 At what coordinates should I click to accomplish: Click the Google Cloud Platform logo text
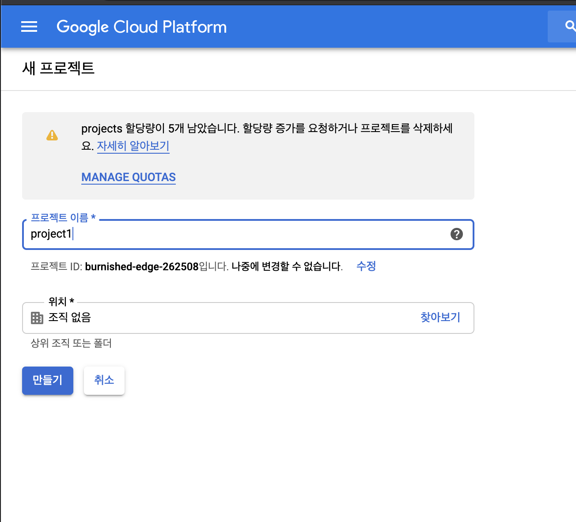click(x=141, y=27)
